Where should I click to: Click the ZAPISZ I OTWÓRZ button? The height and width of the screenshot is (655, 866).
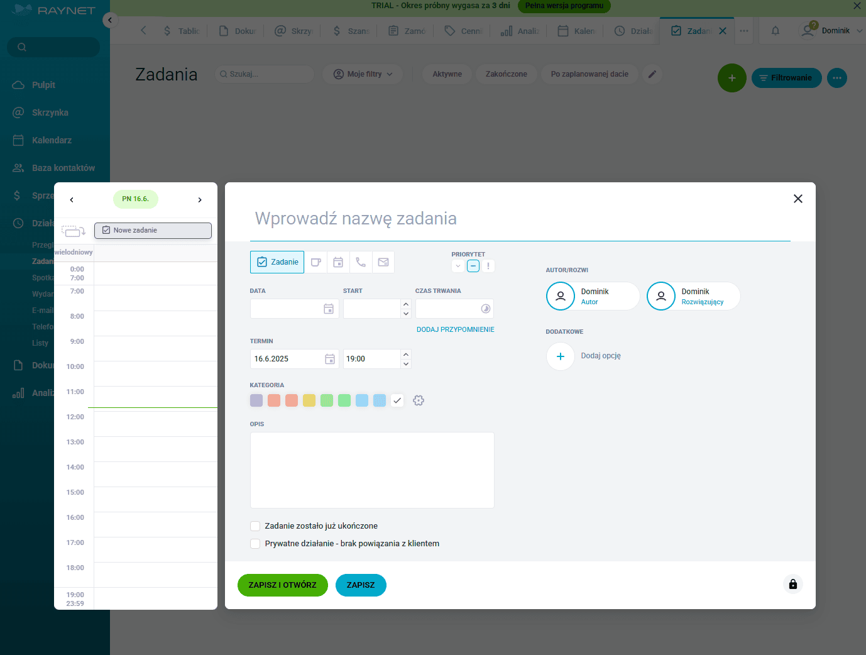(282, 585)
